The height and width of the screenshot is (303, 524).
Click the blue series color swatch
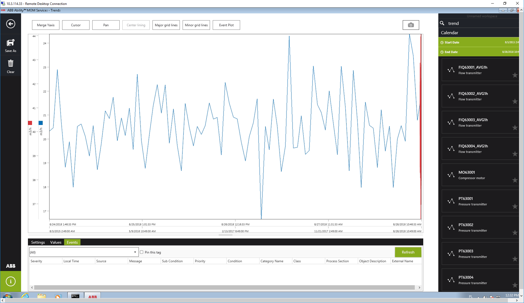[41, 123]
